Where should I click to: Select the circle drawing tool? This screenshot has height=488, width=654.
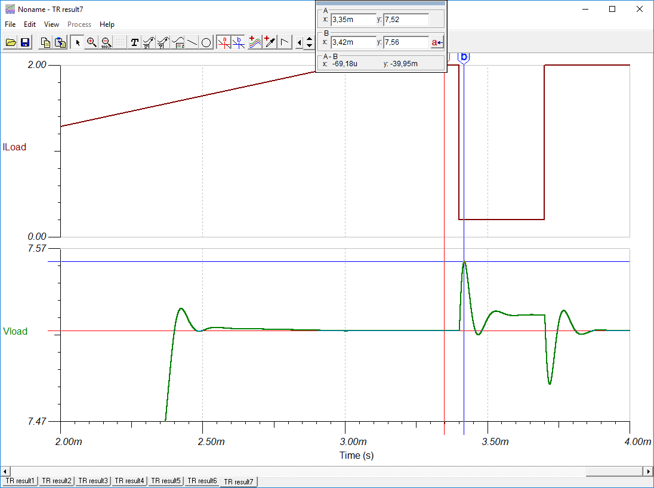point(206,42)
